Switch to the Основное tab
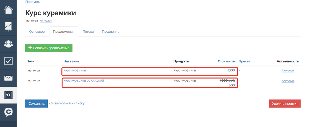This screenshot has width=312, height=127. click(x=37, y=32)
